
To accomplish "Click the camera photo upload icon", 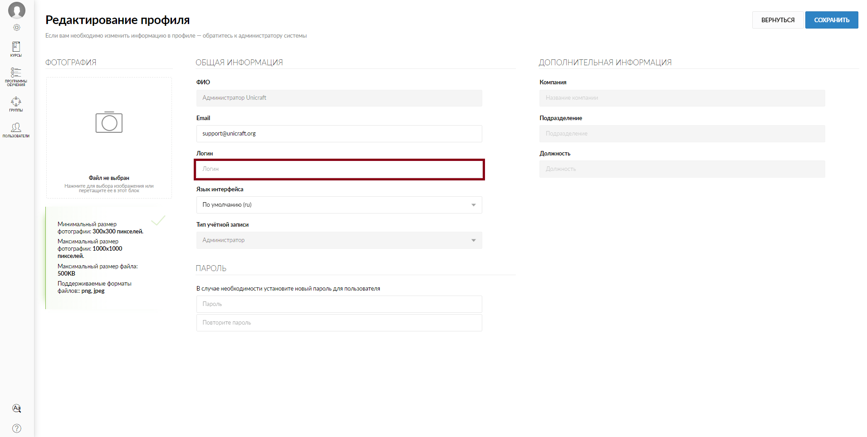I will [x=109, y=122].
